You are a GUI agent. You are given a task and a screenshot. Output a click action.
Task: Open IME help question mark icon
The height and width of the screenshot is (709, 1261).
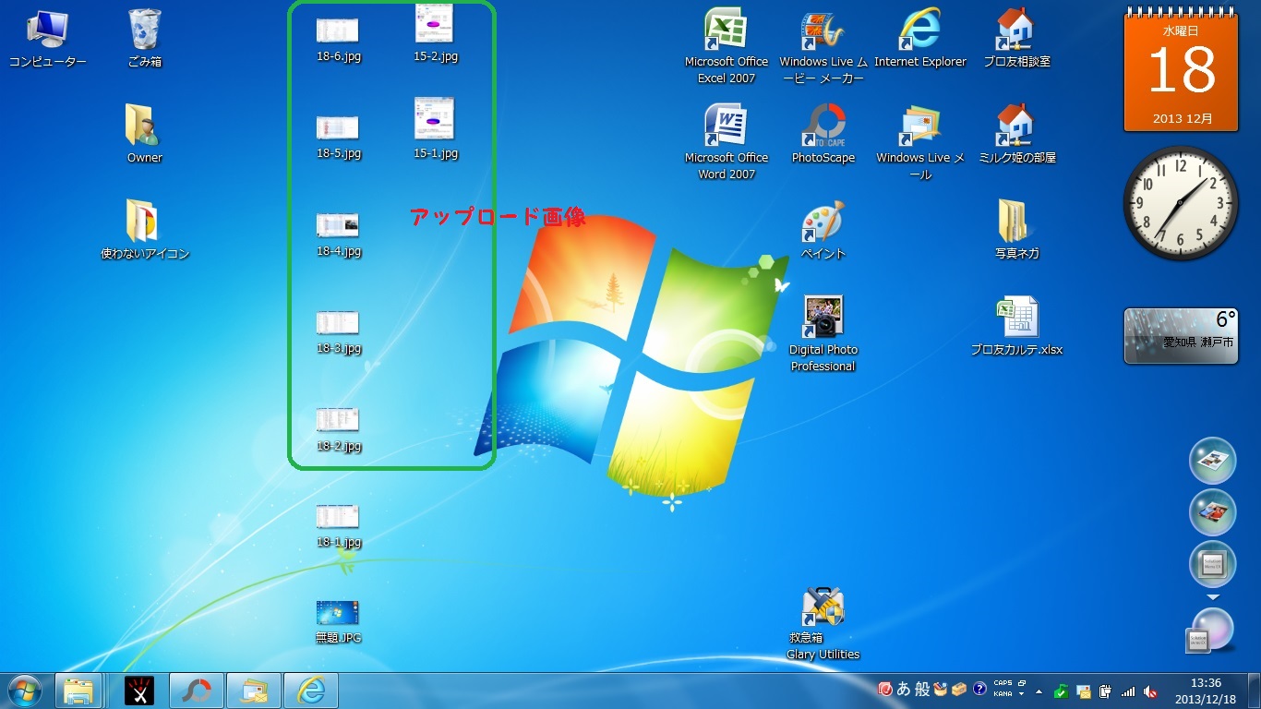(x=979, y=690)
